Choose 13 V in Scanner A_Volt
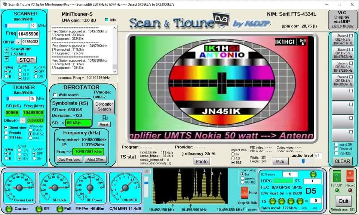Viewport: 359px width, 215px height. coord(20,74)
